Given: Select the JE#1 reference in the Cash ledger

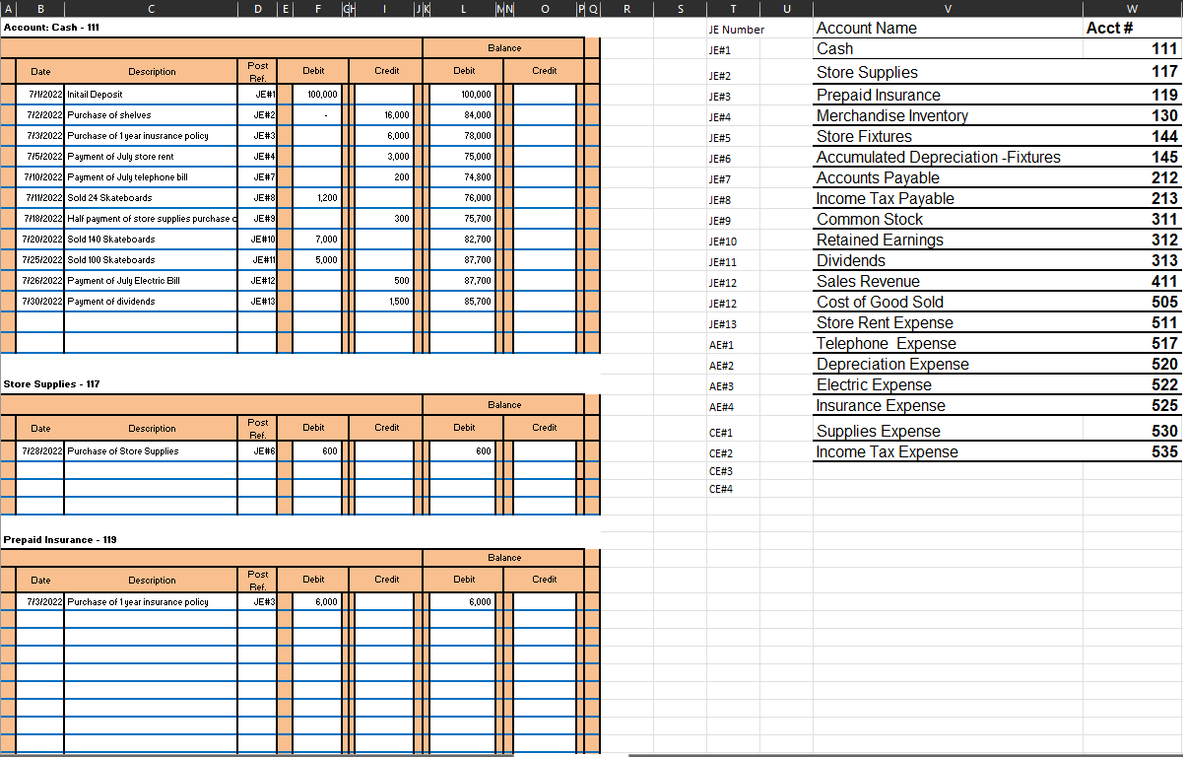Looking at the screenshot, I should (256, 94).
